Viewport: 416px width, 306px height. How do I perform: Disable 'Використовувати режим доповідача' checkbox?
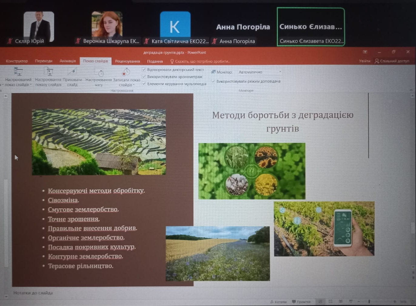(x=213, y=81)
